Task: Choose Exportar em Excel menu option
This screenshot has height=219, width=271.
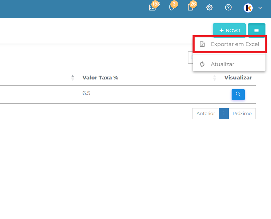Action: 229,44
